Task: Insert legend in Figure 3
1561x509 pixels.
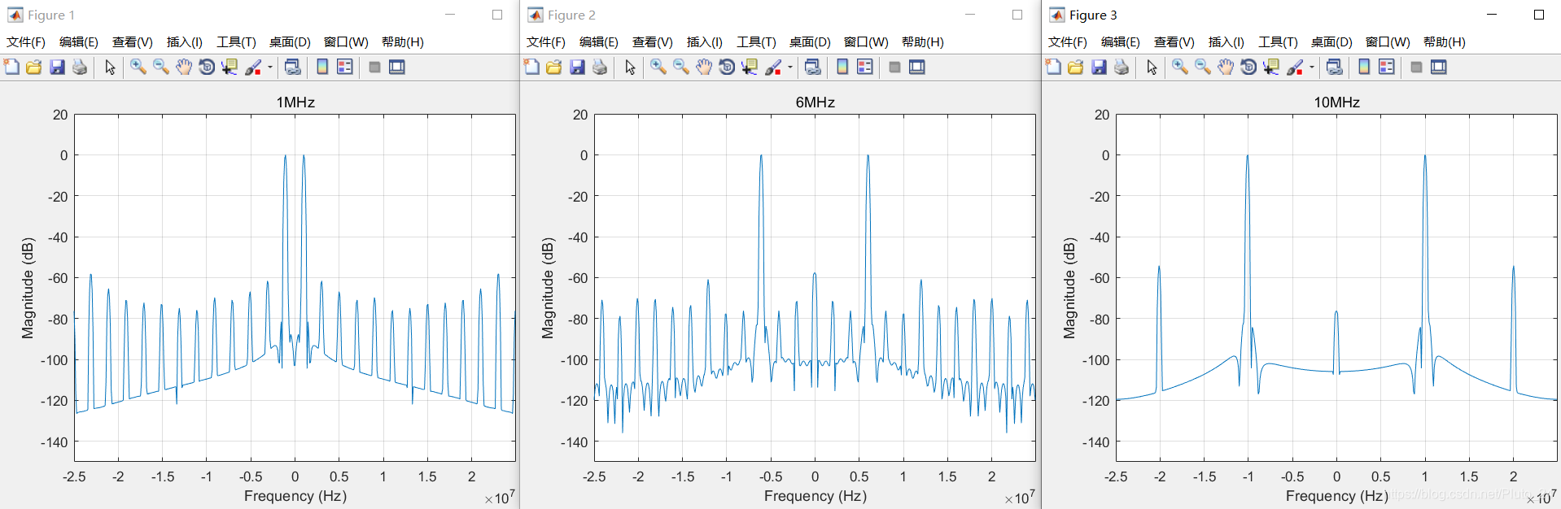Action: click(x=1387, y=67)
